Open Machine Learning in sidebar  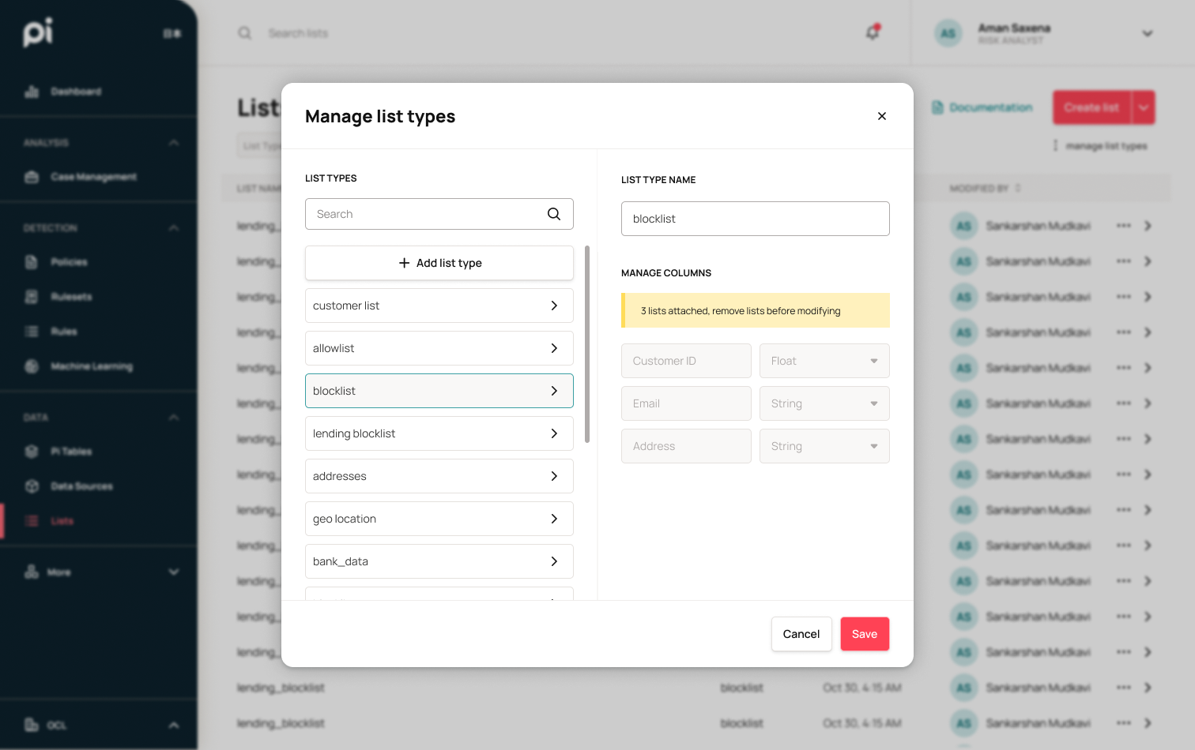92,366
